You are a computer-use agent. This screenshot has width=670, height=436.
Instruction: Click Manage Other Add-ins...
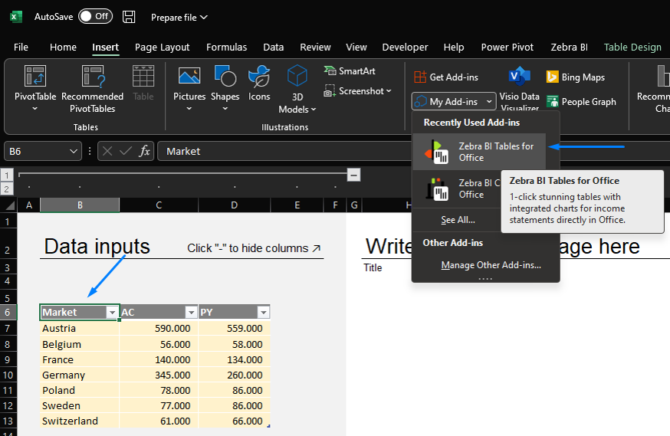(x=491, y=265)
